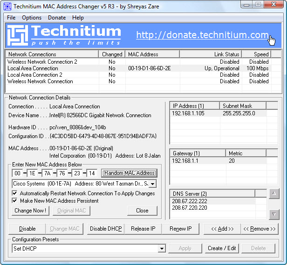This screenshot has width=287, height=265.
Task: Open the donate.technitium.com link
Action: coord(202,35)
